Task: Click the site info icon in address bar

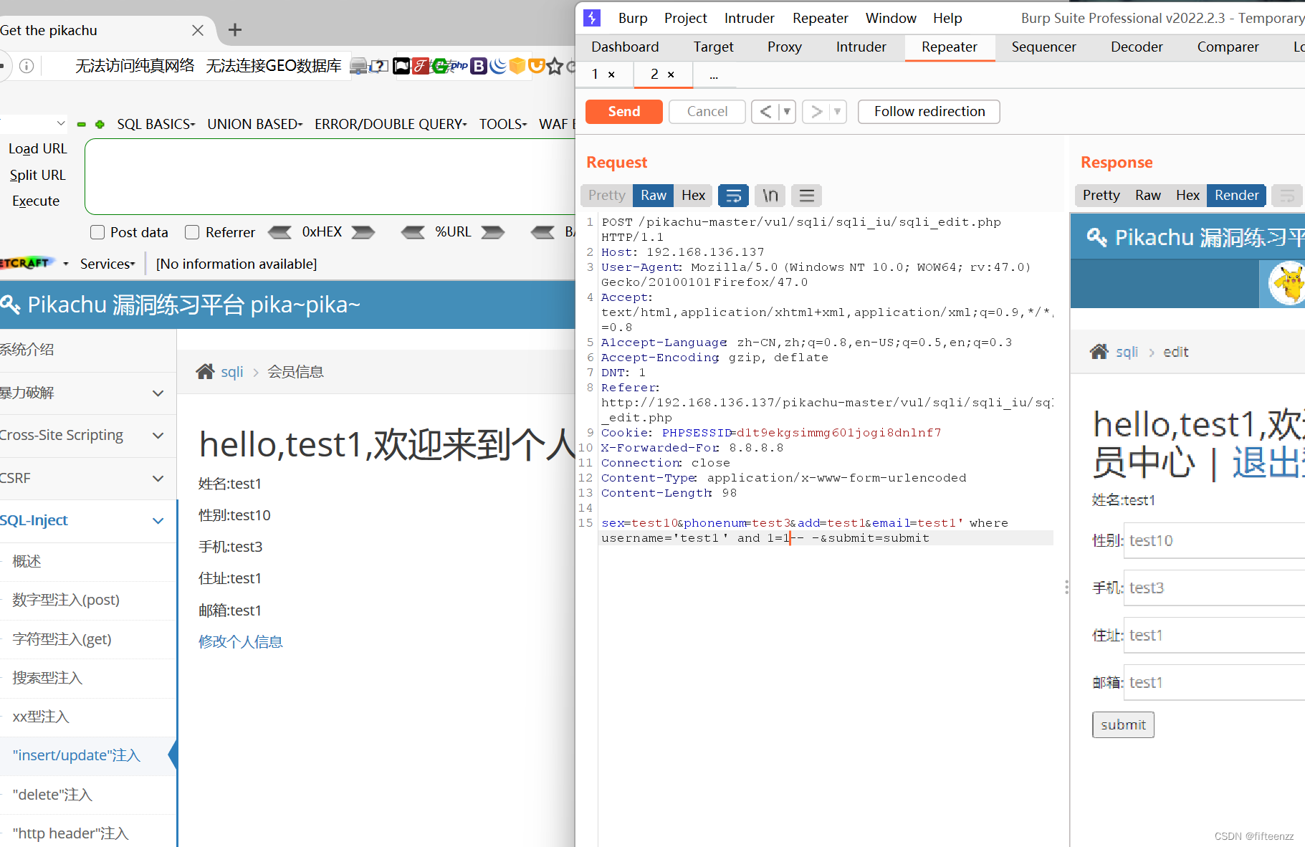Action: [x=27, y=66]
